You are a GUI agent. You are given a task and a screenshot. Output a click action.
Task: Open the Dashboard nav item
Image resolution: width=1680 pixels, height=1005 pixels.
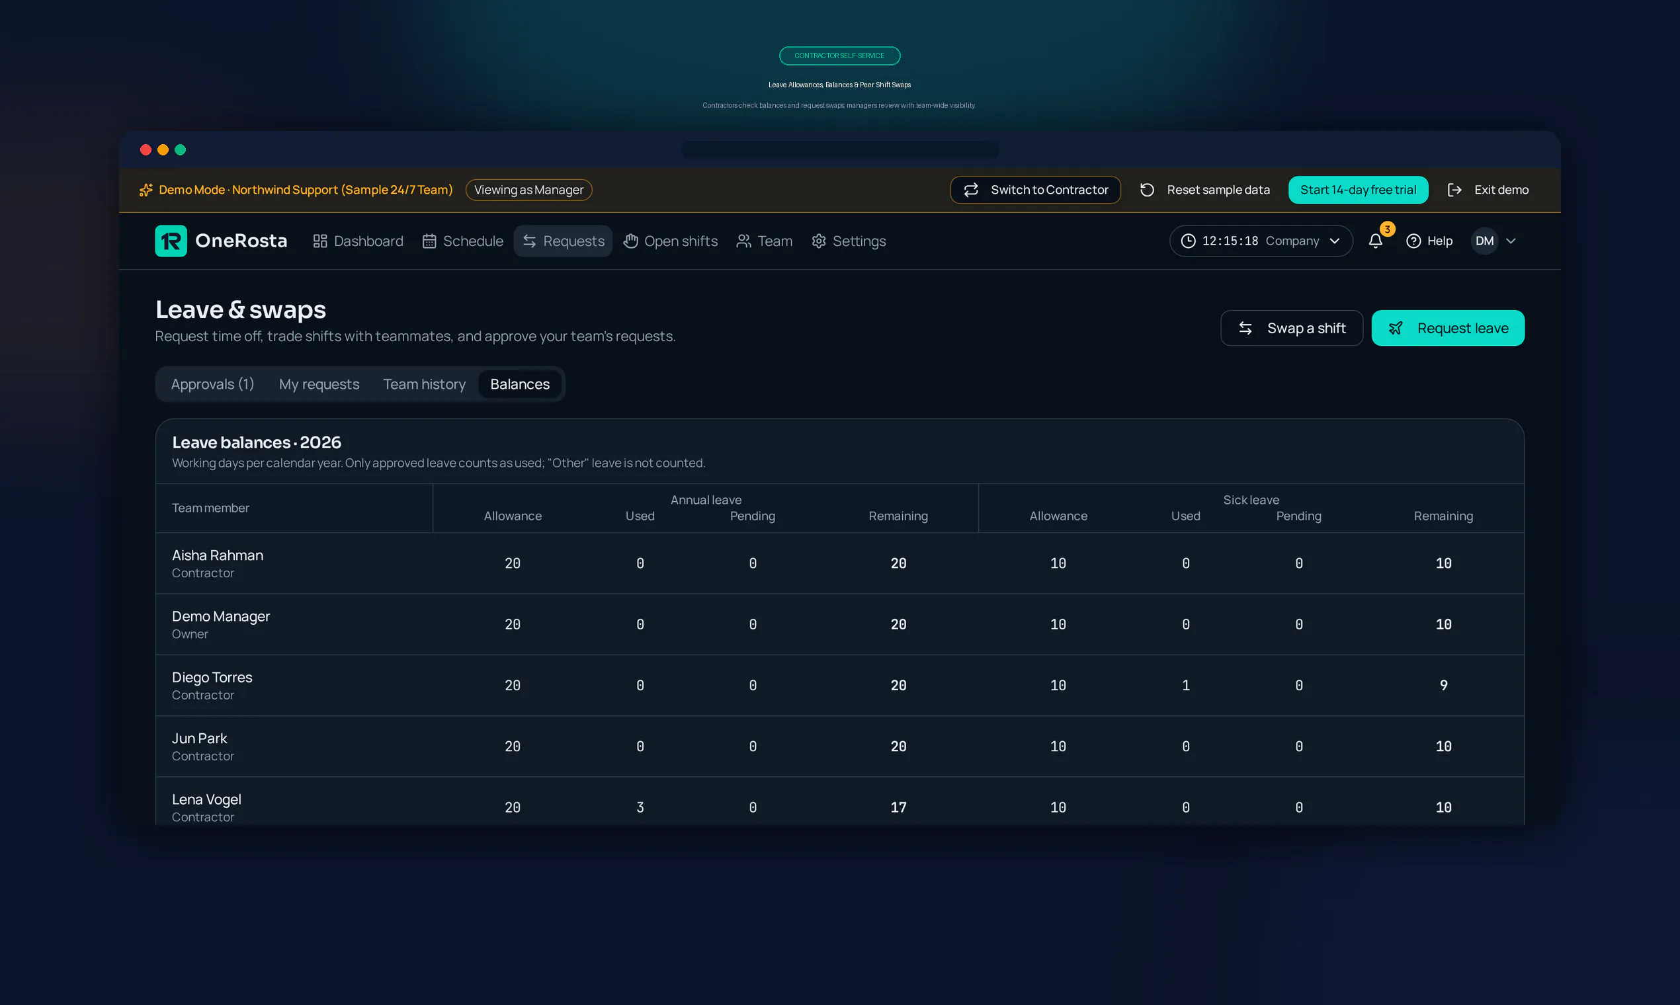click(358, 241)
